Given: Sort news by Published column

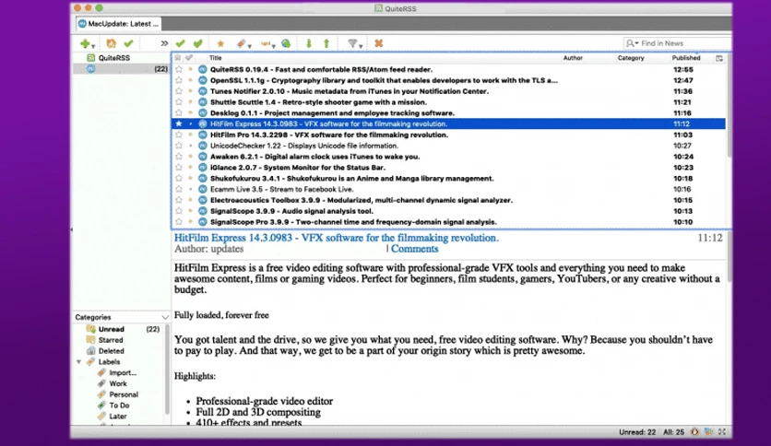Looking at the screenshot, I should click(x=686, y=58).
